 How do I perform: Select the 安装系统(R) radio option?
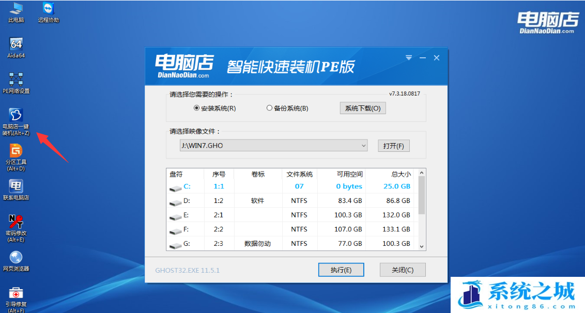tap(214, 108)
